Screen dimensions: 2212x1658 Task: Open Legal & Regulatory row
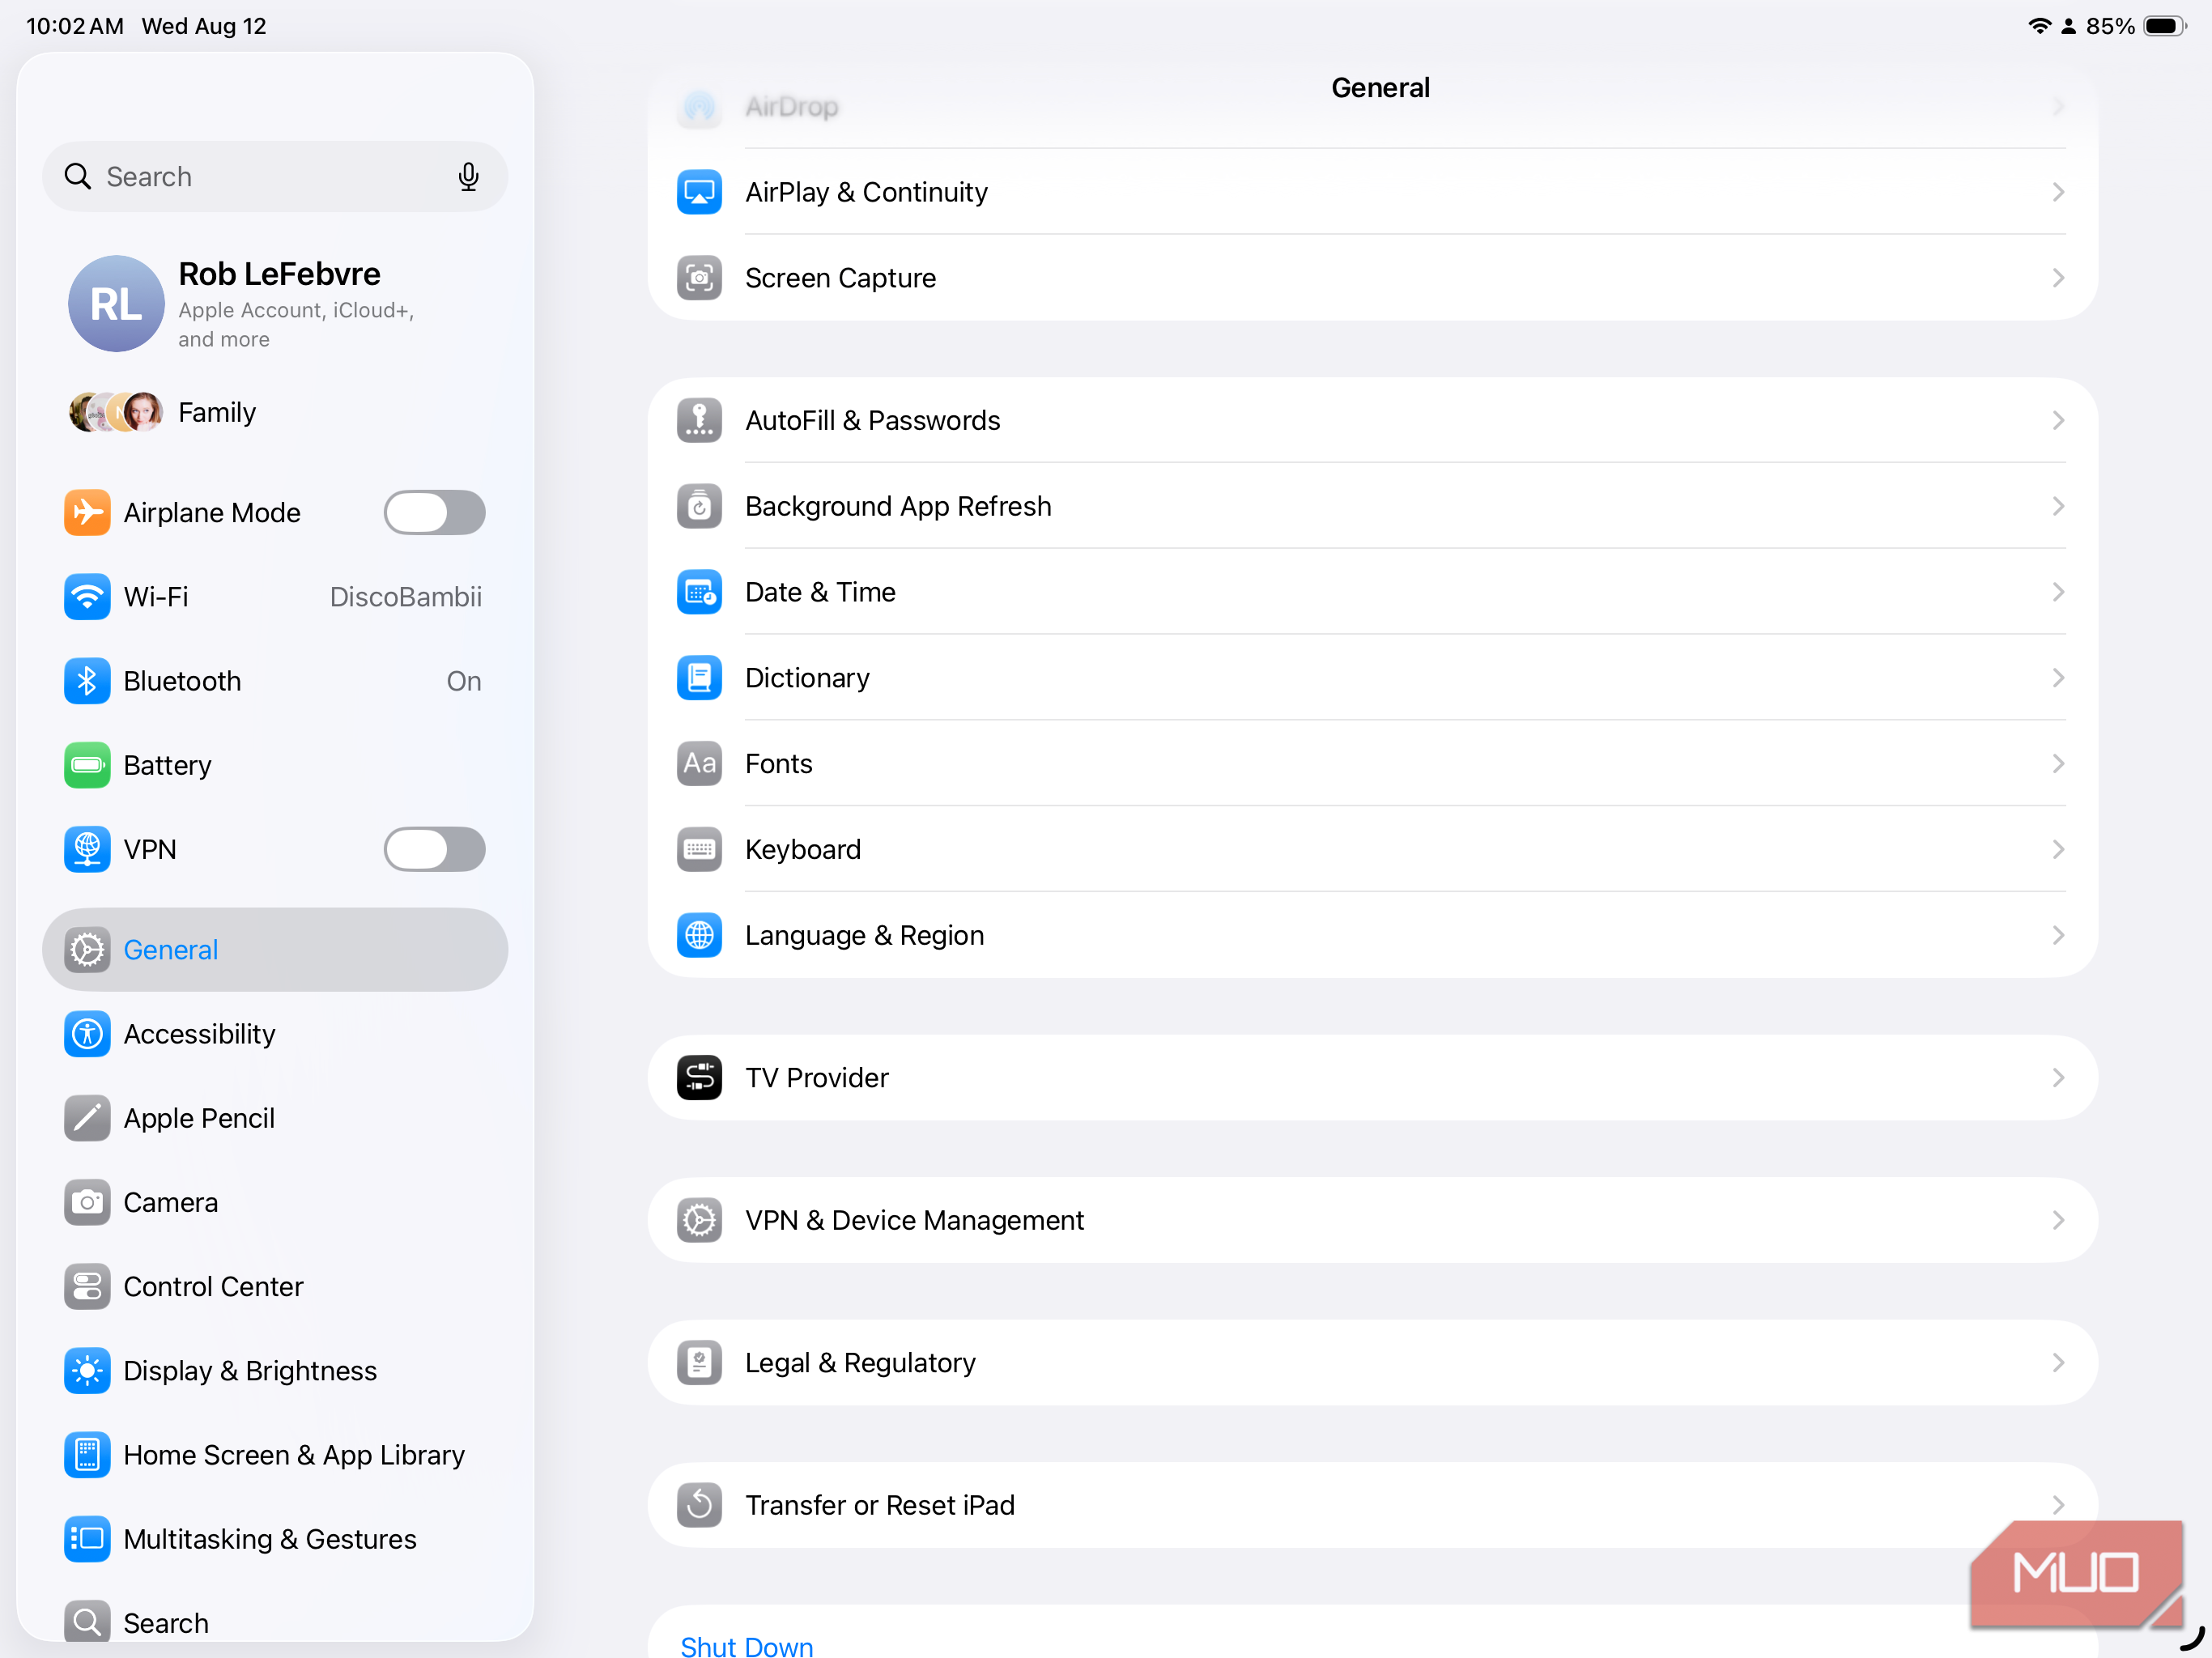coord(1373,1363)
